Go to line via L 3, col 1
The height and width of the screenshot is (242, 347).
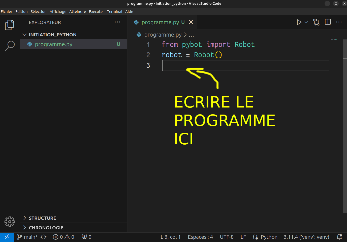click(171, 237)
